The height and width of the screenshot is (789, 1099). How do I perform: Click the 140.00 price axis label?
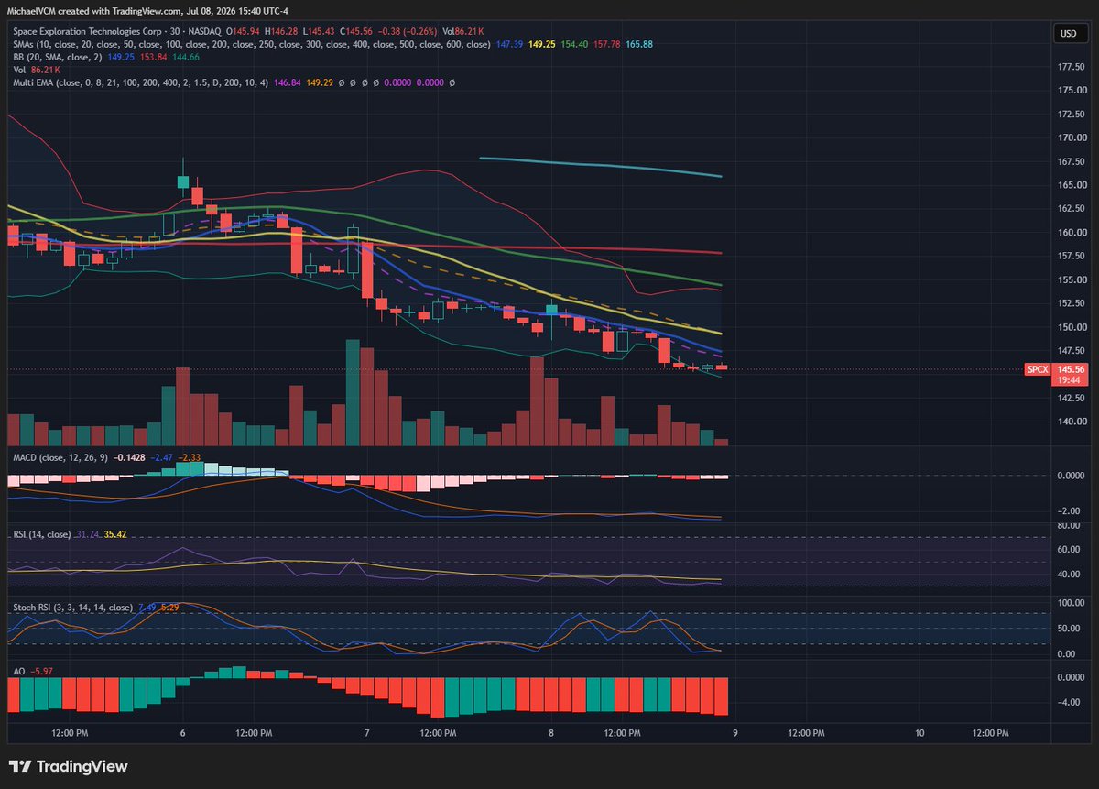[x=1071, y=422]
